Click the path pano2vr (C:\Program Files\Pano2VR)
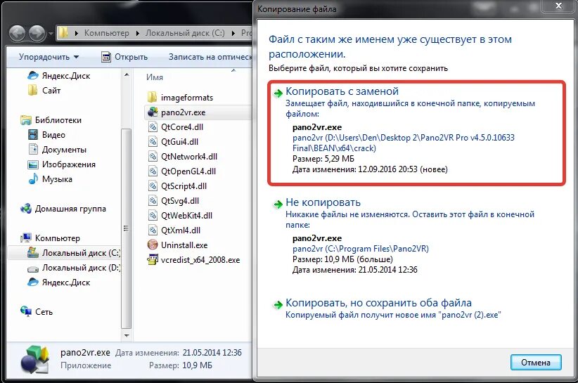Viewport: 578px width, 383px height. tap(361, 249)
